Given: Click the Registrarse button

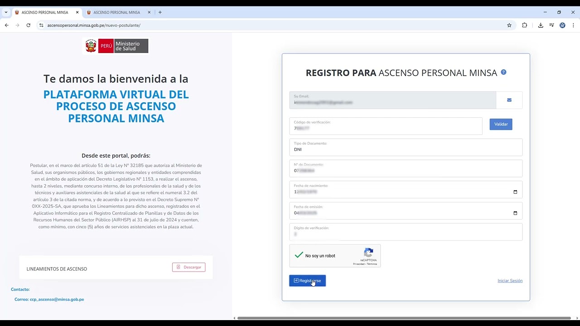Looking at the screenshot, I should (307, 281).
